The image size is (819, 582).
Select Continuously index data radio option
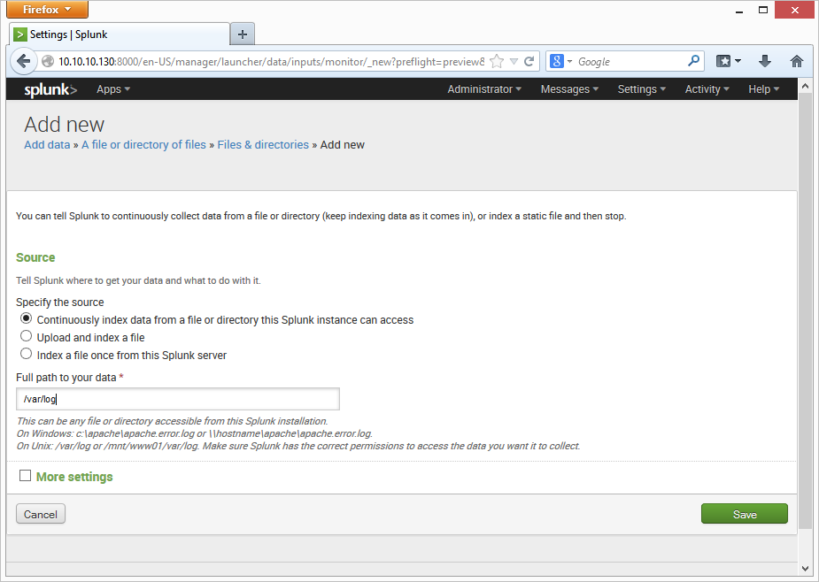[26, 318]
